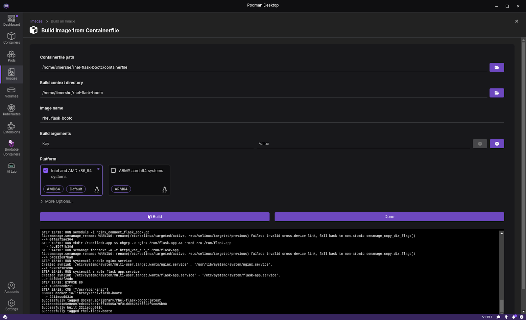Viewport: 526px width, 320px height.
Task: Open Settings from the sidebar
Action: point(12,305)
